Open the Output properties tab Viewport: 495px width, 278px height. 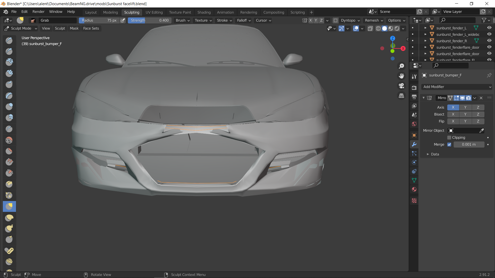[414, 97]
